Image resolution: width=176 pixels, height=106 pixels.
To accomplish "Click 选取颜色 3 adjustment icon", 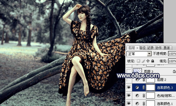I will point(137,87).
